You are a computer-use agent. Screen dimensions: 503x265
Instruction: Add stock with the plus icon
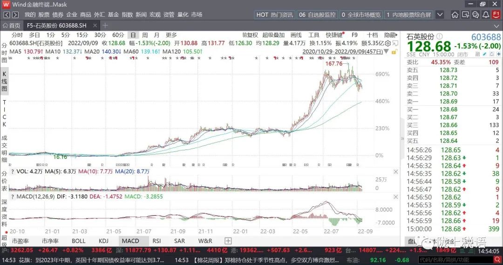[498, 54]
